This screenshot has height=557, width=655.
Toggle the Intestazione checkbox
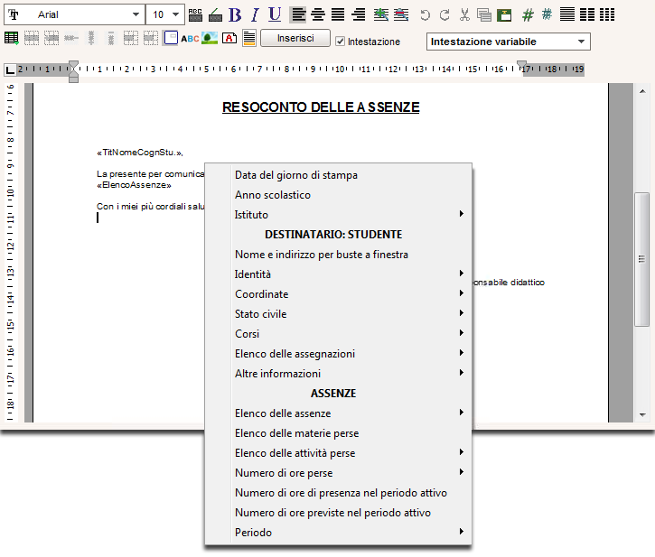(x=340, y=42)
